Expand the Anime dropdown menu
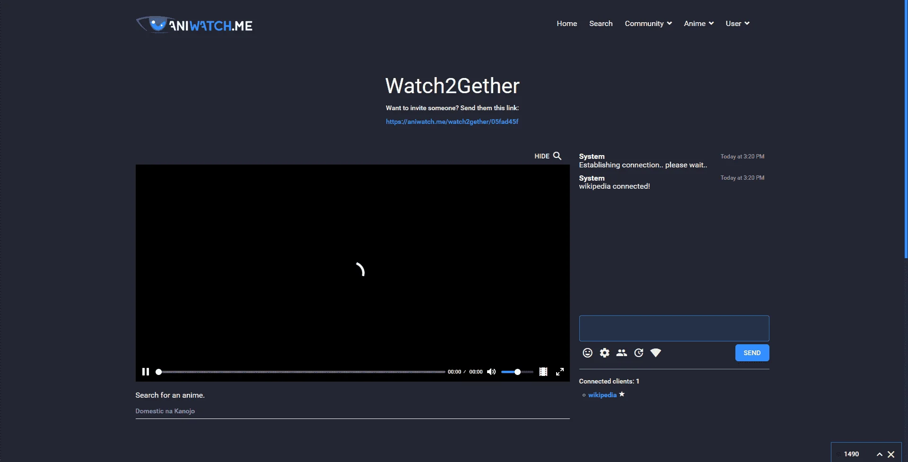Screen dimensions: 908x462 698,24
